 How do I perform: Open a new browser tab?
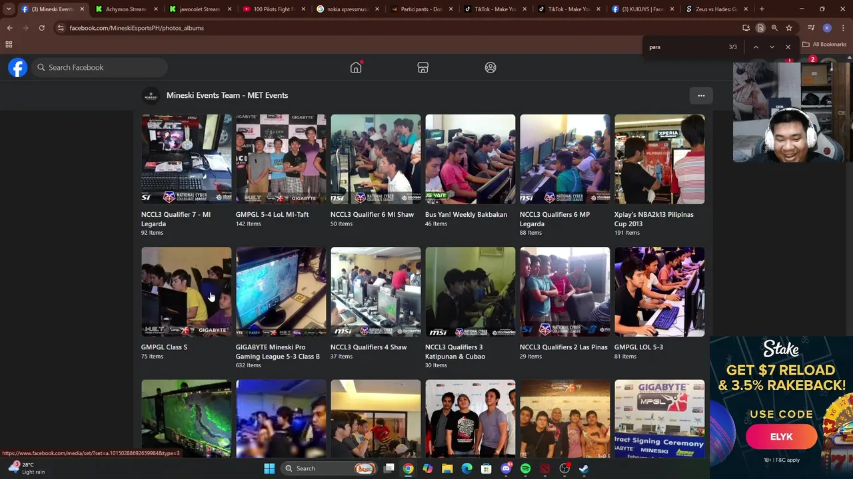(762, 9)
